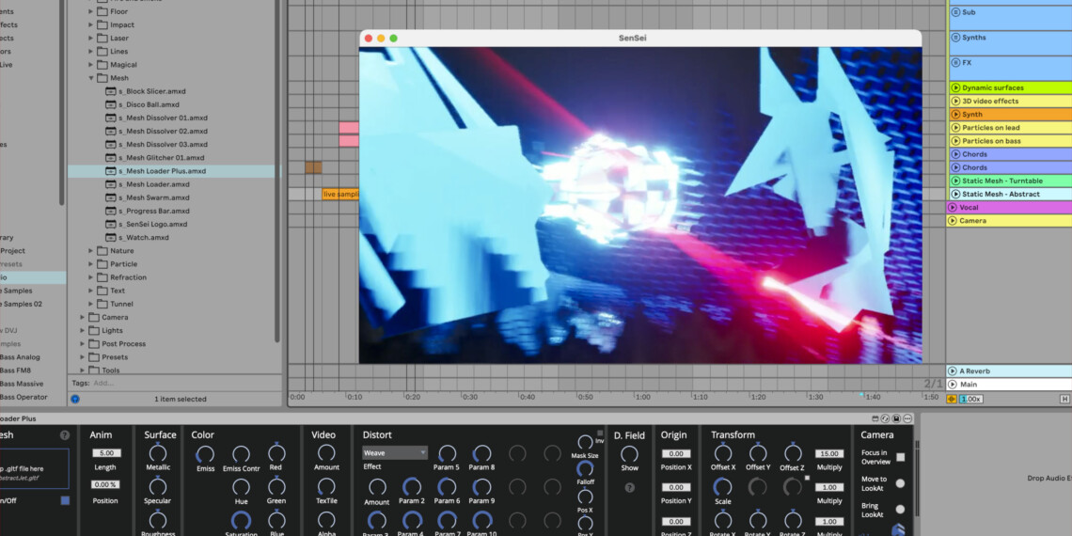Click the s_Disco Ball.amxd device icon
Viewport: 1072px width, 536px height.
(110, 104)
